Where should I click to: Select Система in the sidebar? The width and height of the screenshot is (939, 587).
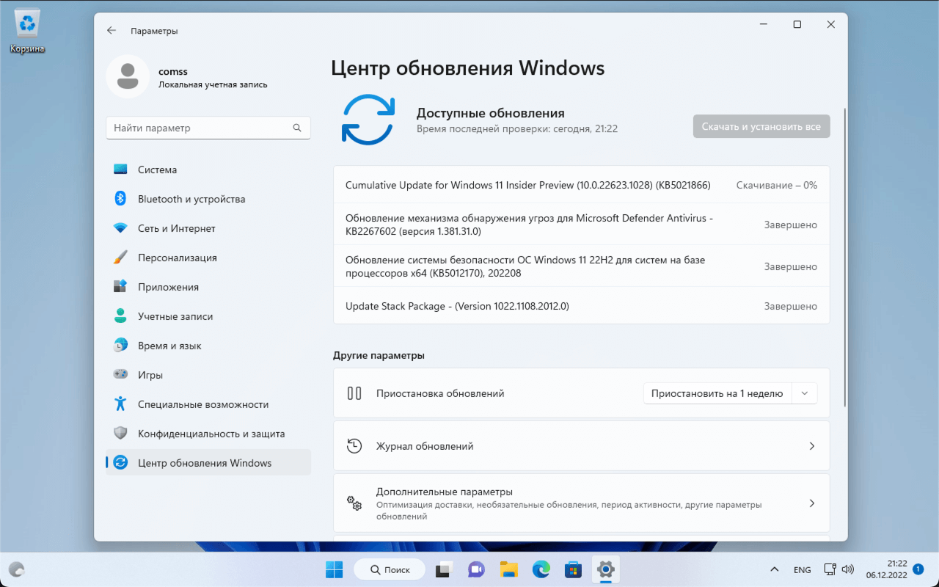pos(208,169)
